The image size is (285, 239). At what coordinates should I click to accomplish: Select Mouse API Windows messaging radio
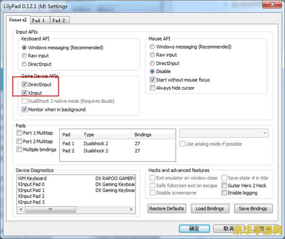click(x=152, y=47)
